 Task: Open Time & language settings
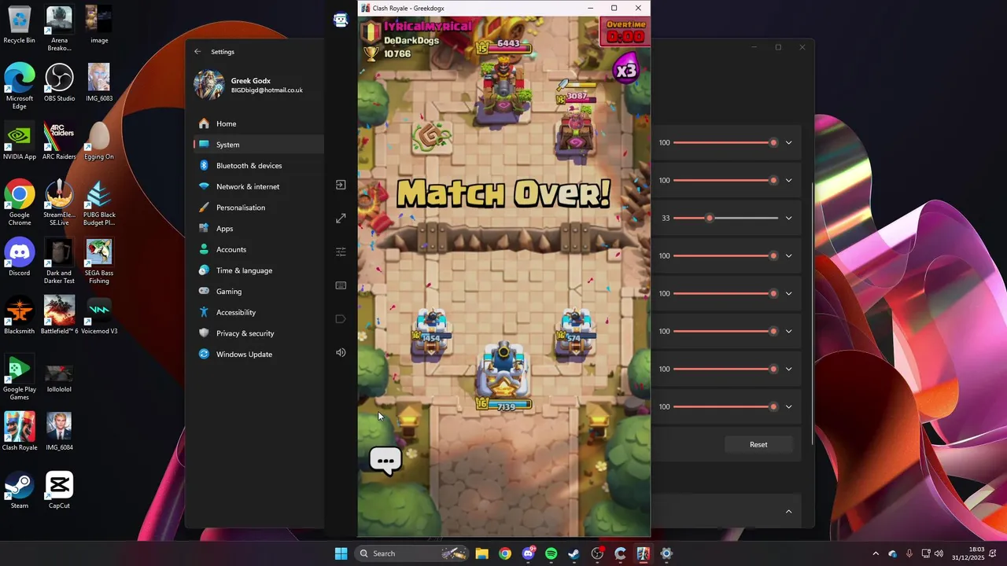point(258,270)
